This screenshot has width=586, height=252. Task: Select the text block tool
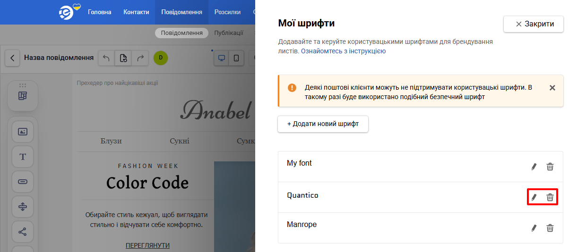point(23,157)
